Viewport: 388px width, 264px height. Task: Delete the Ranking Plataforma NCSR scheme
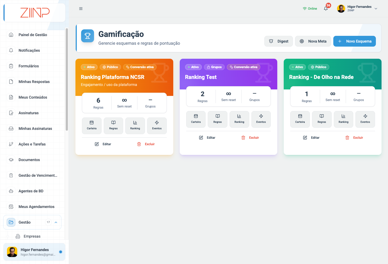tap(146, 144)
